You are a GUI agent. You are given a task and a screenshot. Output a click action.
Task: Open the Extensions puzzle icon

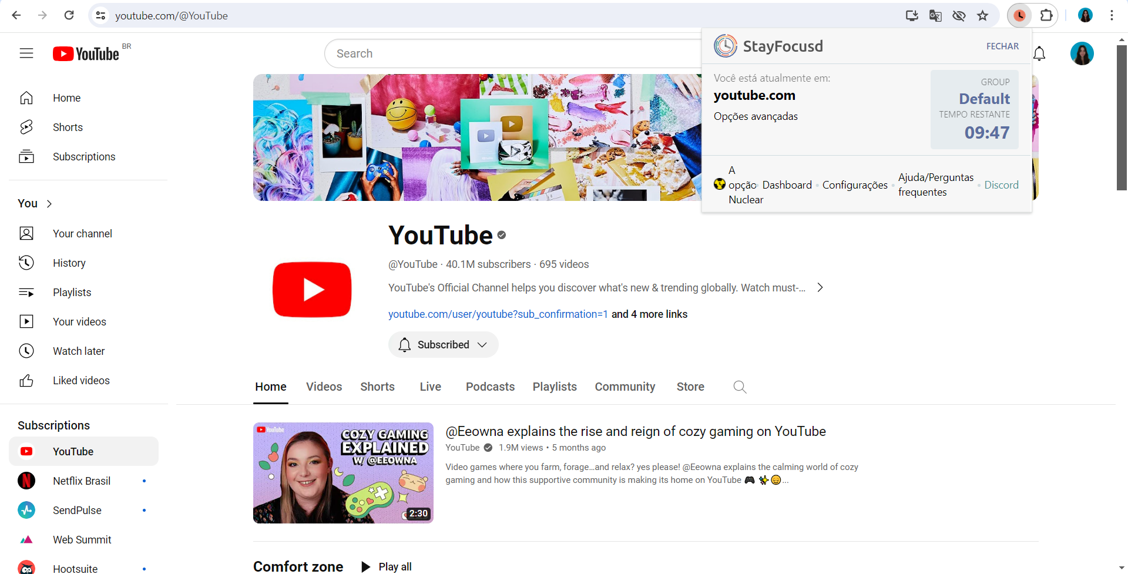point(1046,15)
